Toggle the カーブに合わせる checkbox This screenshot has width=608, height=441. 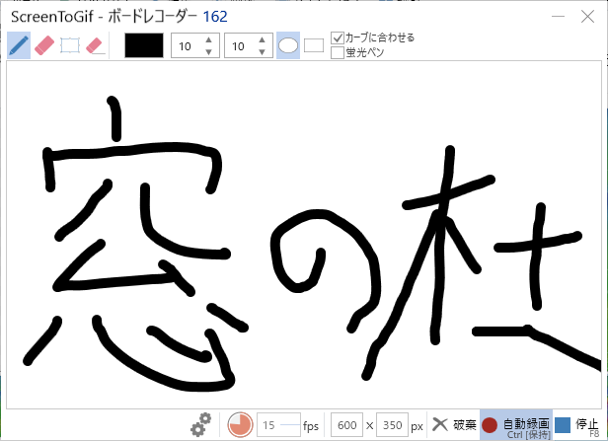pos(373,37)
